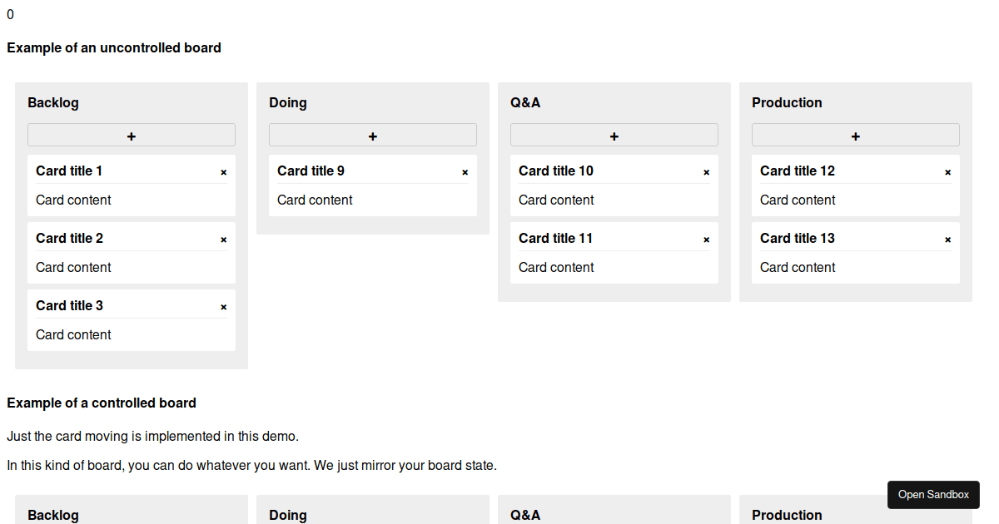Click the Open Sandbox button

[933, 494]
